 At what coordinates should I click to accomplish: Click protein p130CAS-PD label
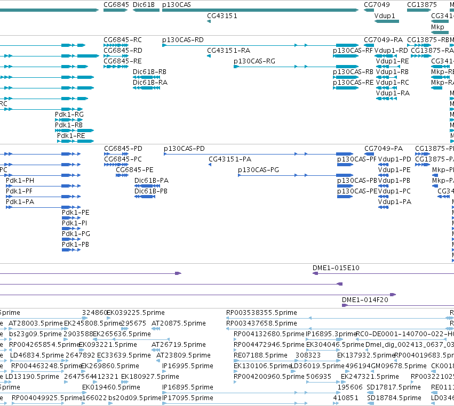pyautogui.click(x=184, y=149)
